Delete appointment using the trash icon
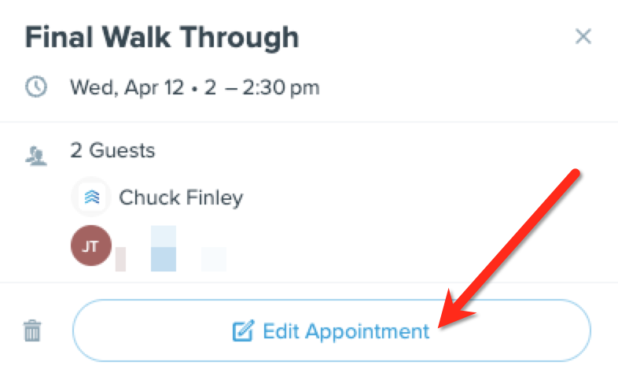Screen dimensions: 618x373 point(32,331)
